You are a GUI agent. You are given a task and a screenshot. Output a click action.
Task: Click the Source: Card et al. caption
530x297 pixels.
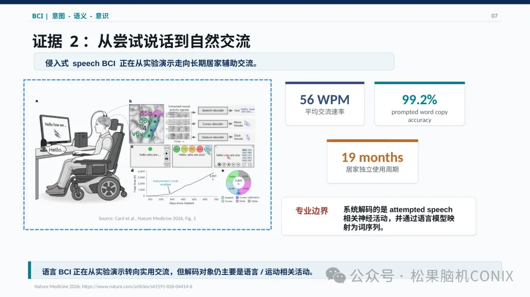pyautogui.click(x=147, y=218)
